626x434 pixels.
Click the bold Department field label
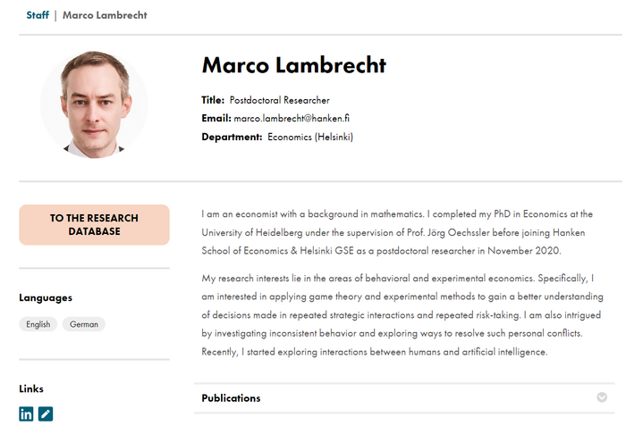pyautogui.click(x=232, y=137)
